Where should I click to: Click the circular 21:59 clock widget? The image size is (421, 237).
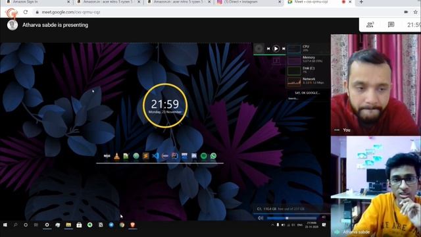point(165,105)
